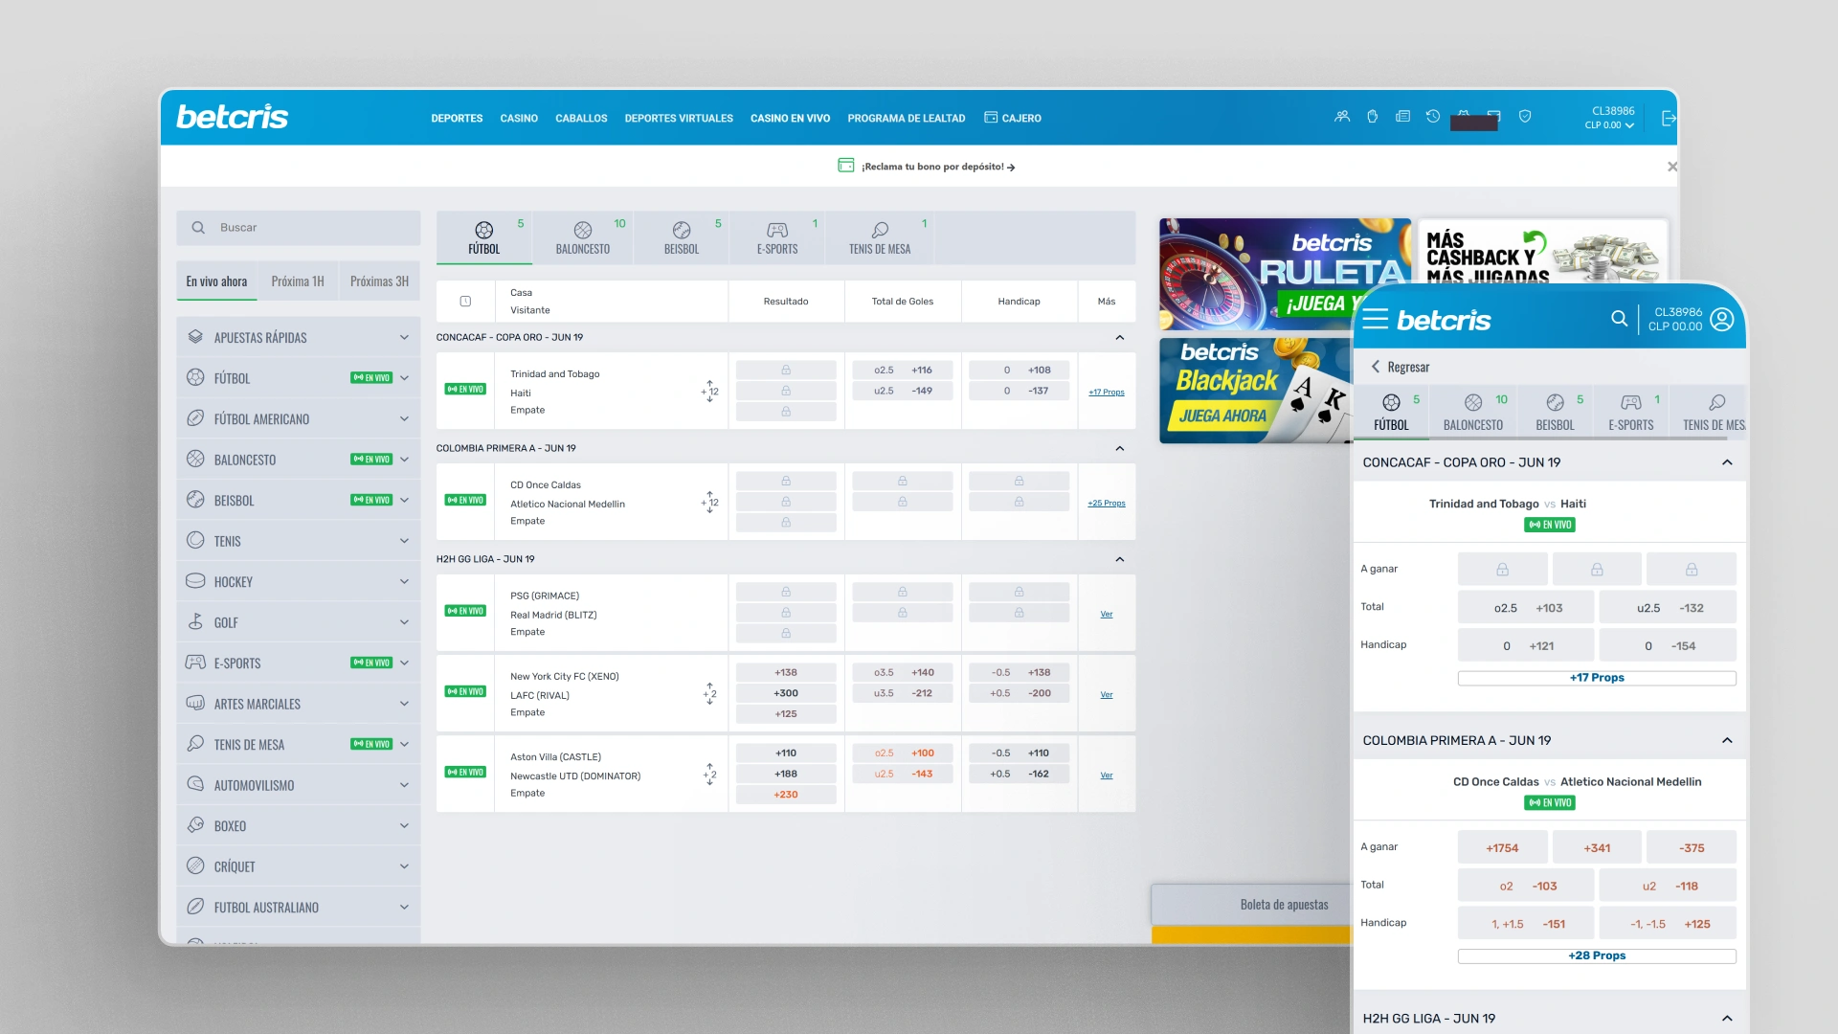Open the responsible gaming hand icon

1373,116
